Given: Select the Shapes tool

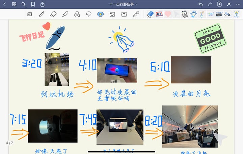Looking at the screenshot, I should (77, 14).
